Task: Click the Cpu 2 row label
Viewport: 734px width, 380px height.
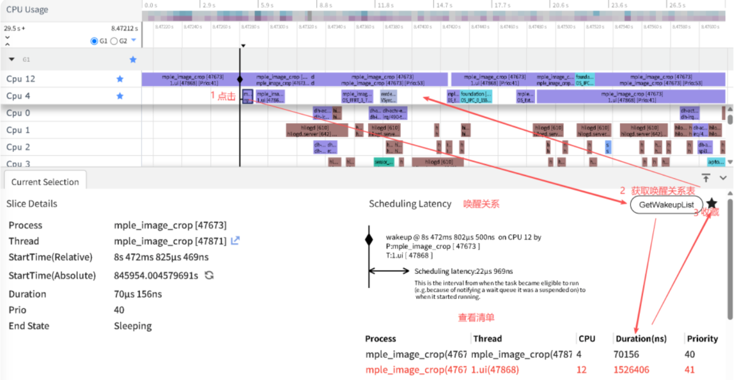Action: pos(18,147)
